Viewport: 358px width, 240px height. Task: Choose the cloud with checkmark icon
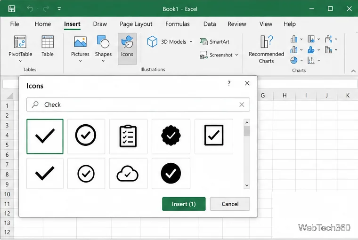(128, 173)
